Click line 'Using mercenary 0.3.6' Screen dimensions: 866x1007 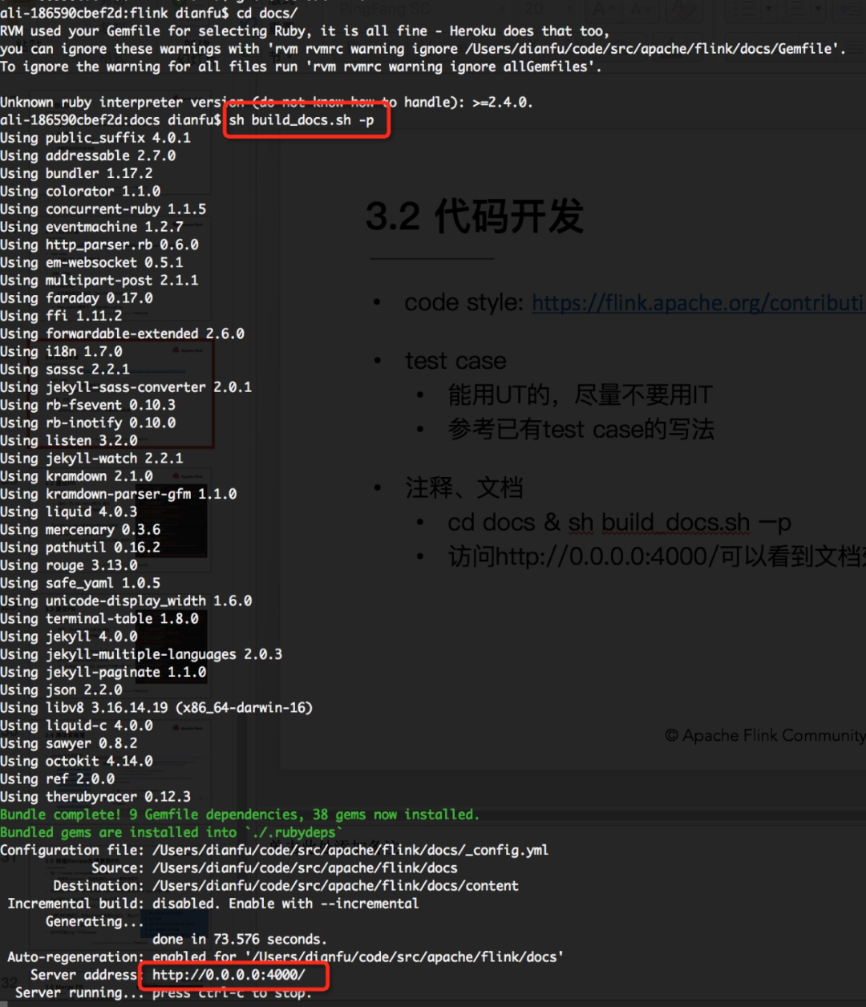coord(80,529)
